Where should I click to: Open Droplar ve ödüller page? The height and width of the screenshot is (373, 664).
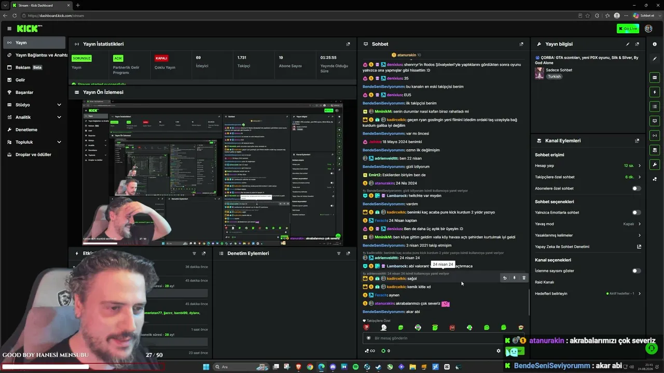tap(34, 154)
